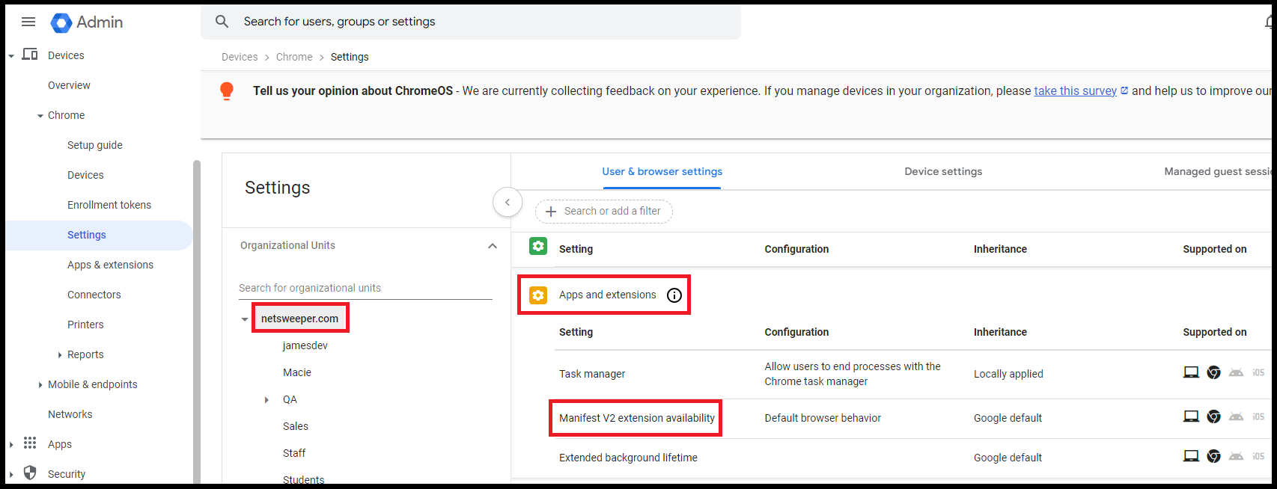Click the Apps grid icon in sidebar
The height and width of the screenshot is (489, 1277).
[x=30, y=443]
